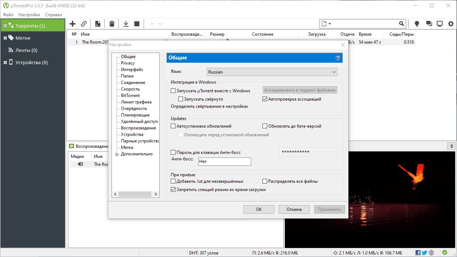The width and height of the screenshot is (457, 257).
Task: Check Обновлять до бета-версий option
Action: tap(265, 126)
